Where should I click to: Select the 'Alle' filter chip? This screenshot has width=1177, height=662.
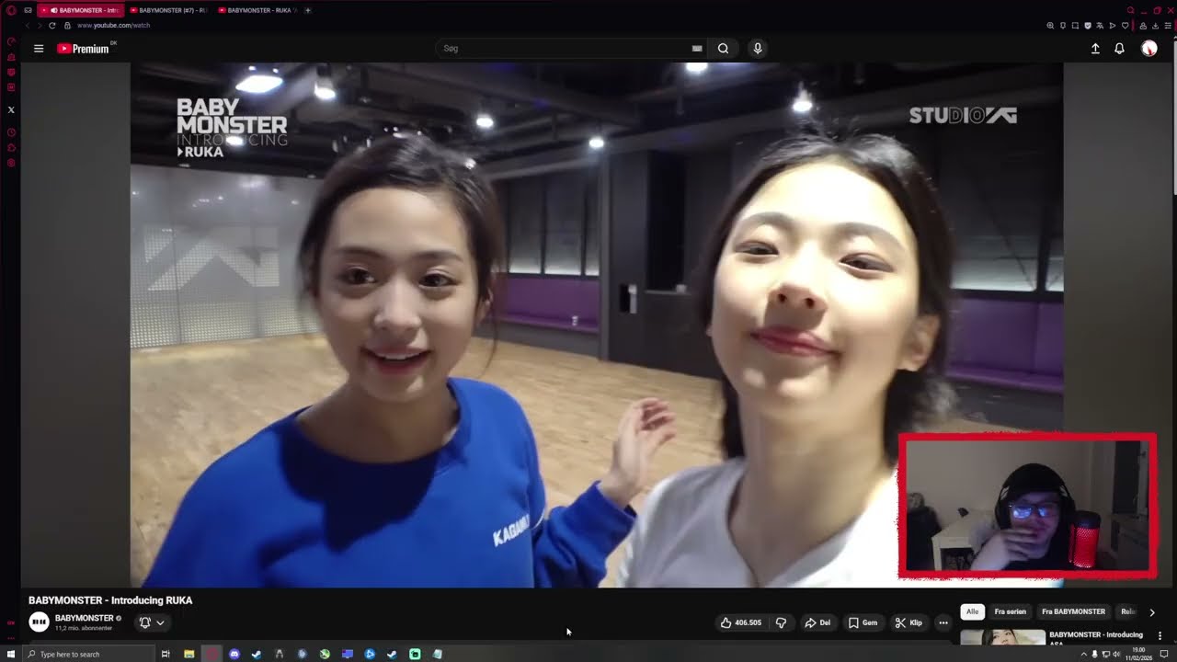[972, 611]
